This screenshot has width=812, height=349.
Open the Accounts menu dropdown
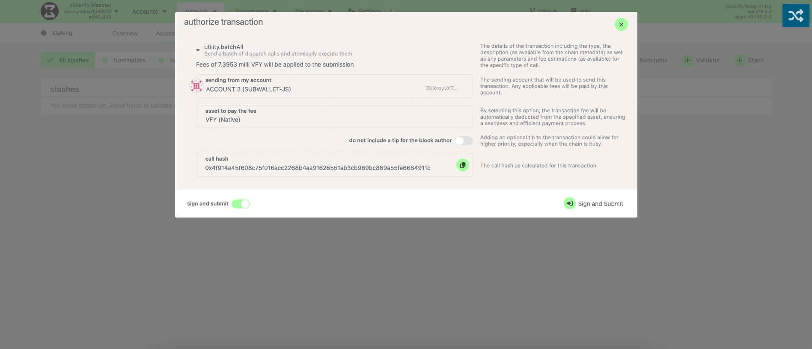[x=149, y=12]
